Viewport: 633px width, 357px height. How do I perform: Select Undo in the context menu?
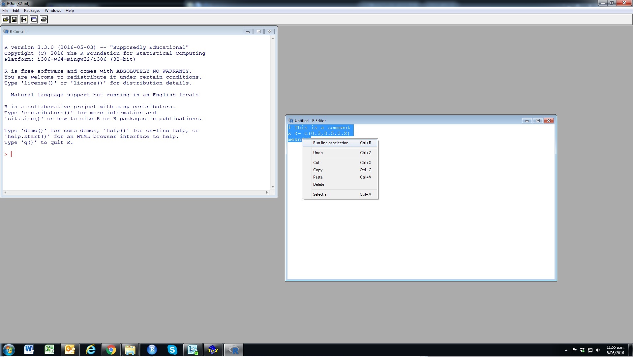click(x=340, y=153)
